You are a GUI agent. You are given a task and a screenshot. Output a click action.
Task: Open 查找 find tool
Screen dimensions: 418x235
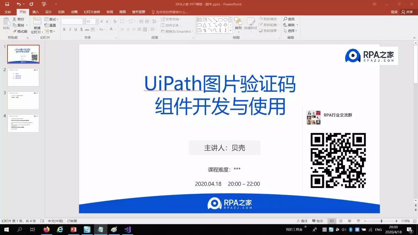coord(289,19)
